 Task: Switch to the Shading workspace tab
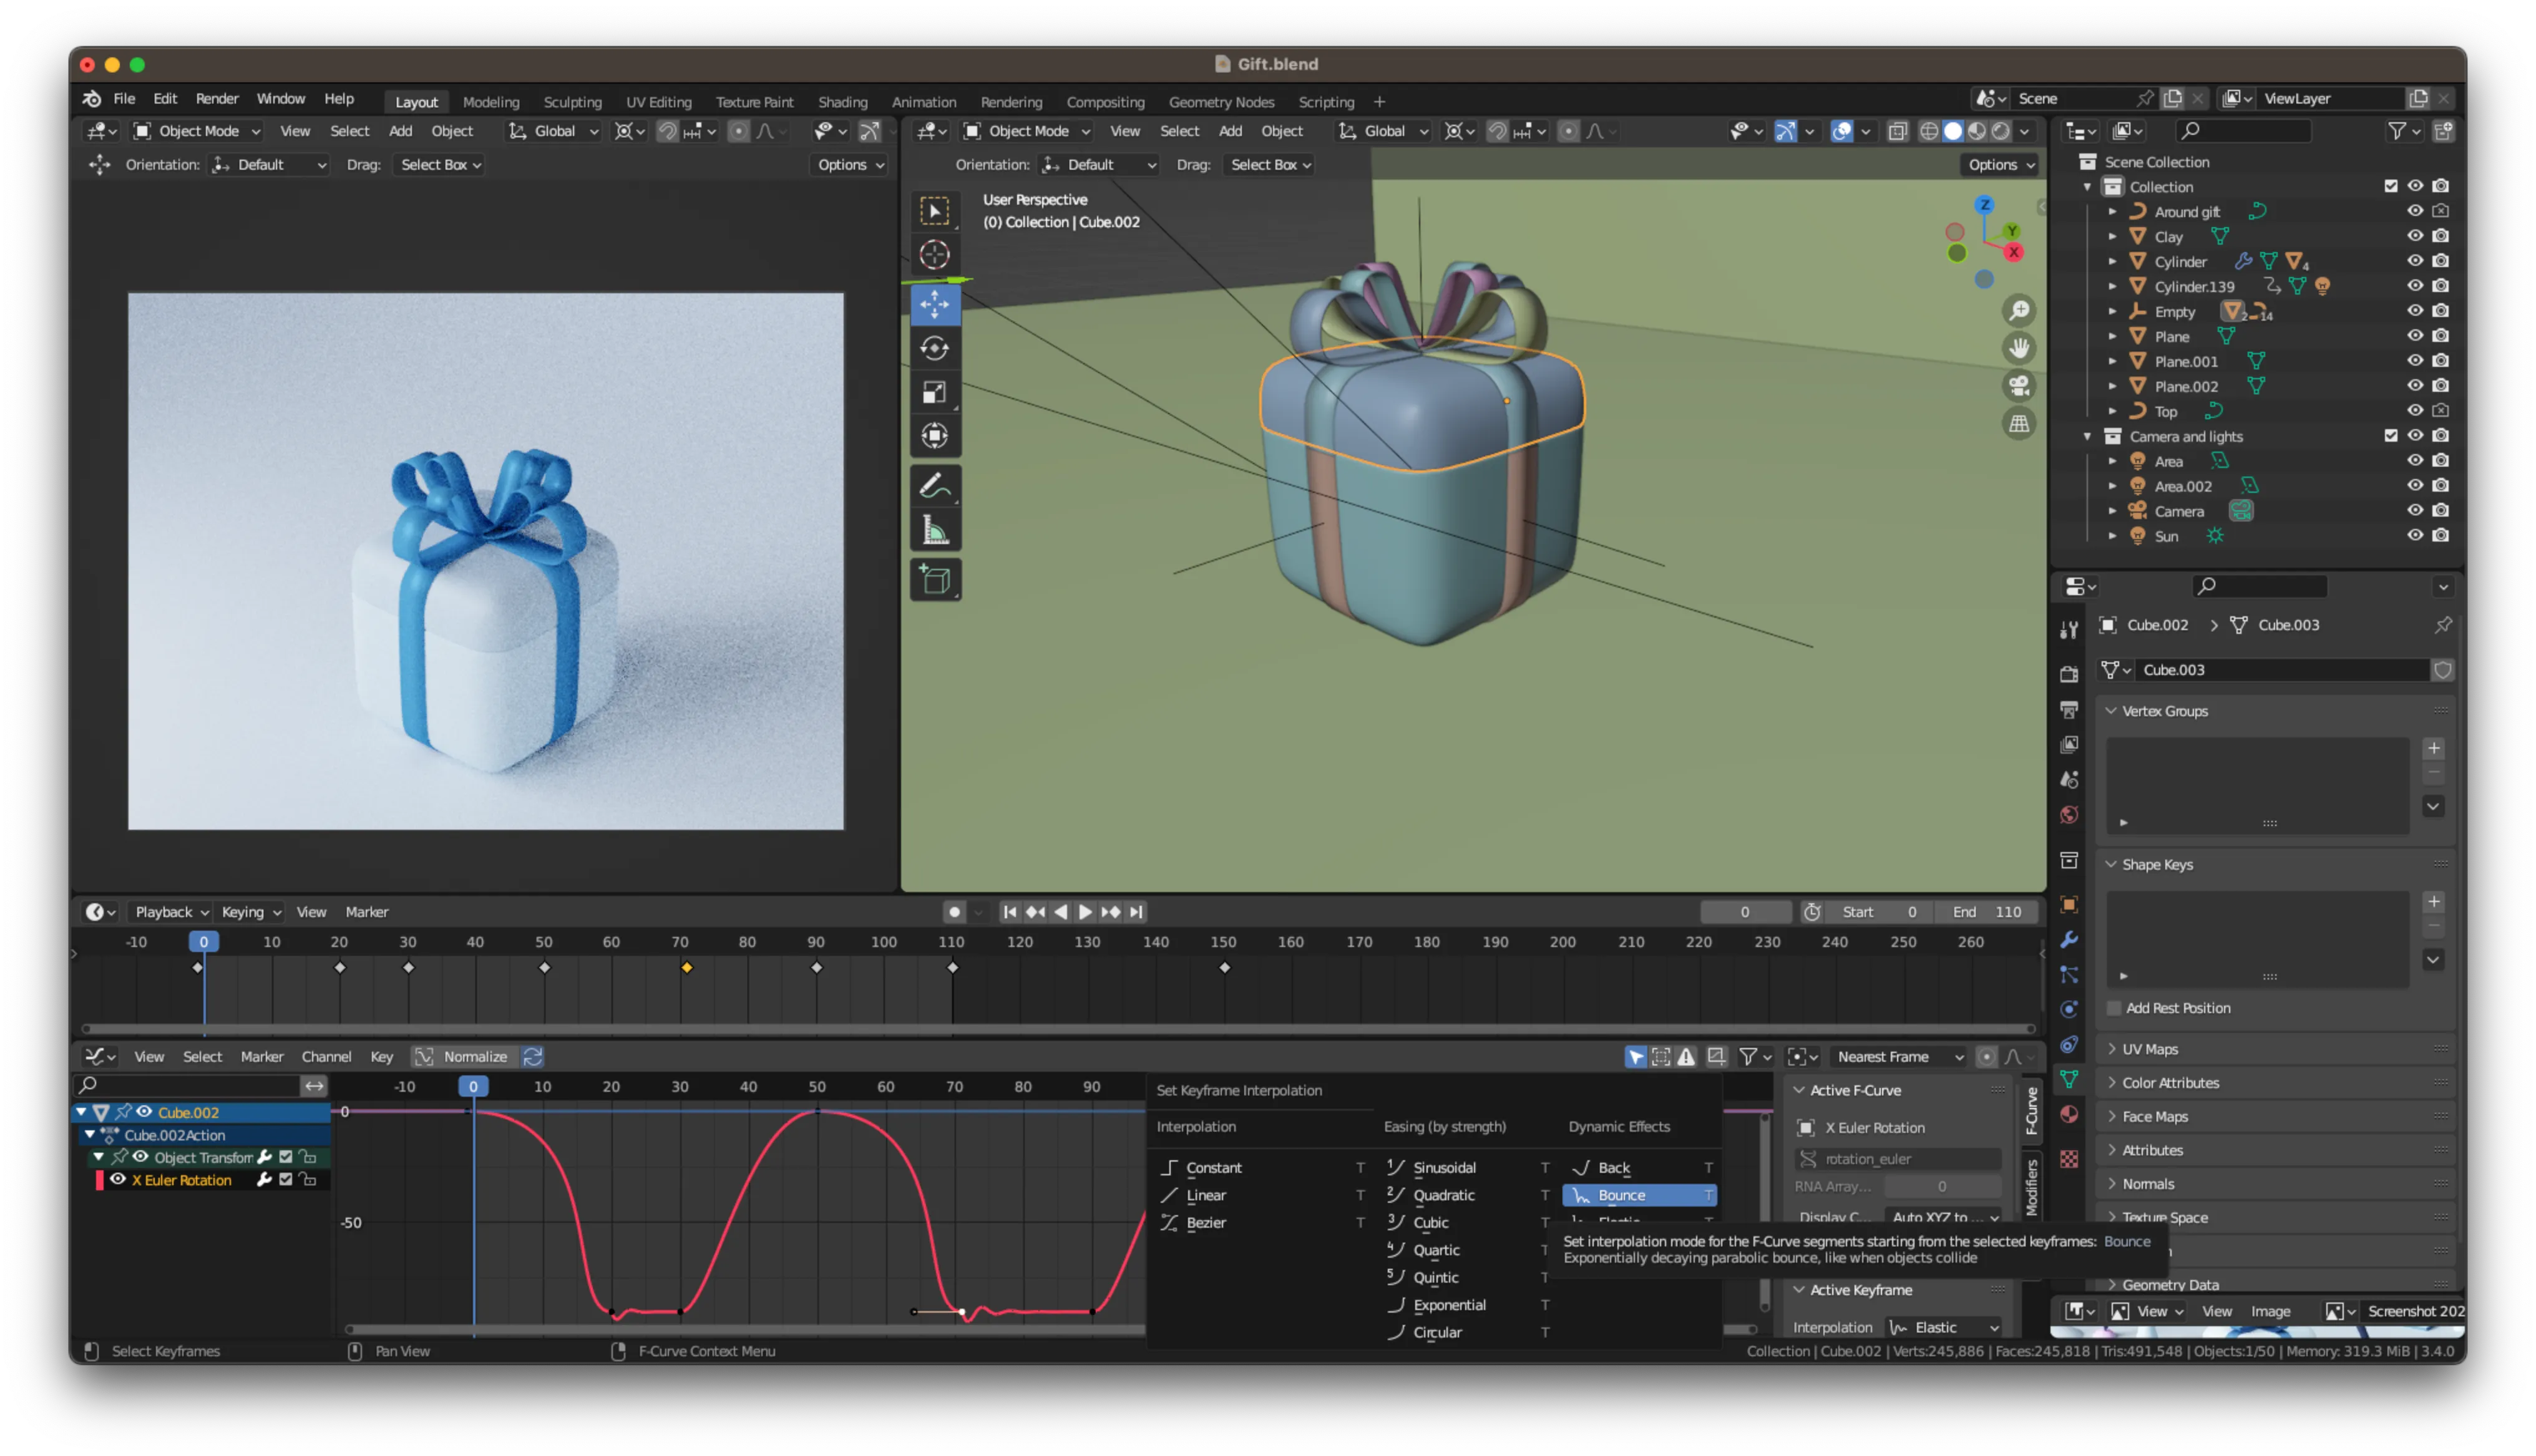tap(842, 102)
